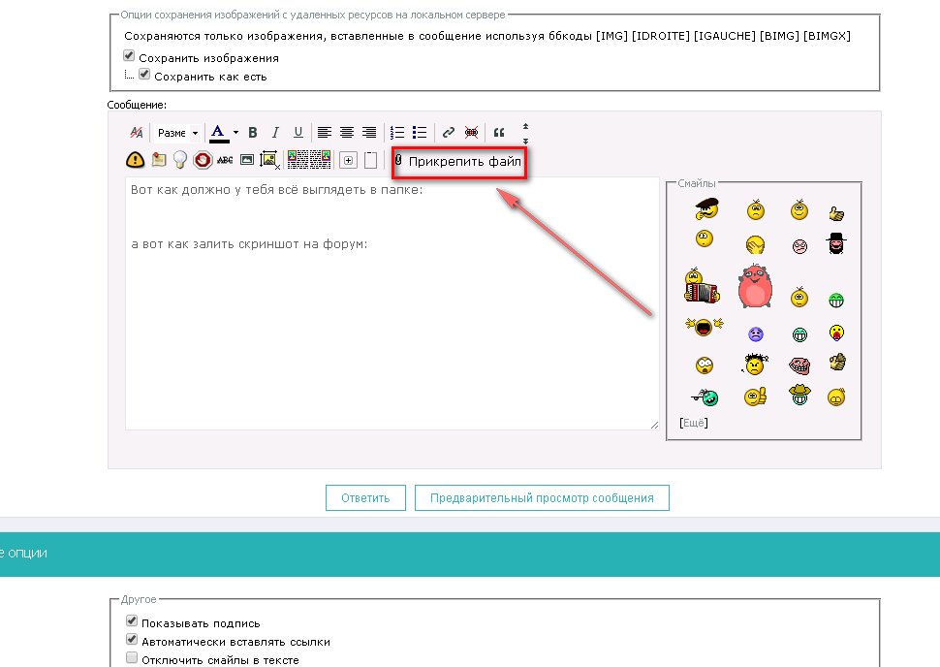Open the font color dropdown arrow

pyautogui.click(x=235, y=133)
